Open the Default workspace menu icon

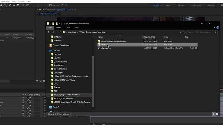point(162,5)
